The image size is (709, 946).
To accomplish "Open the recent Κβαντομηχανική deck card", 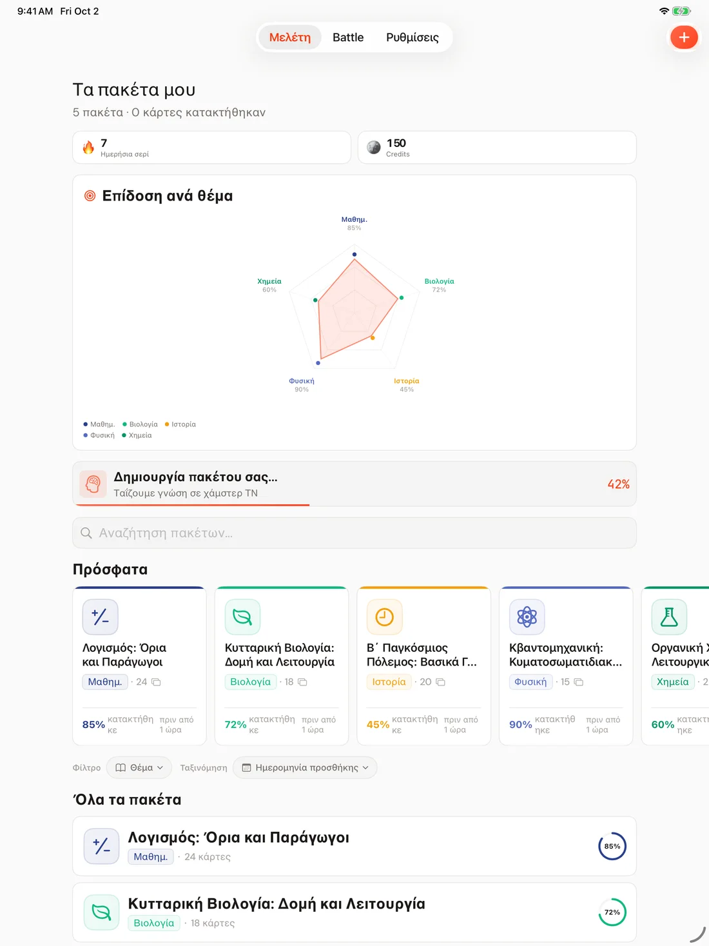I will (x=566, y=665).
